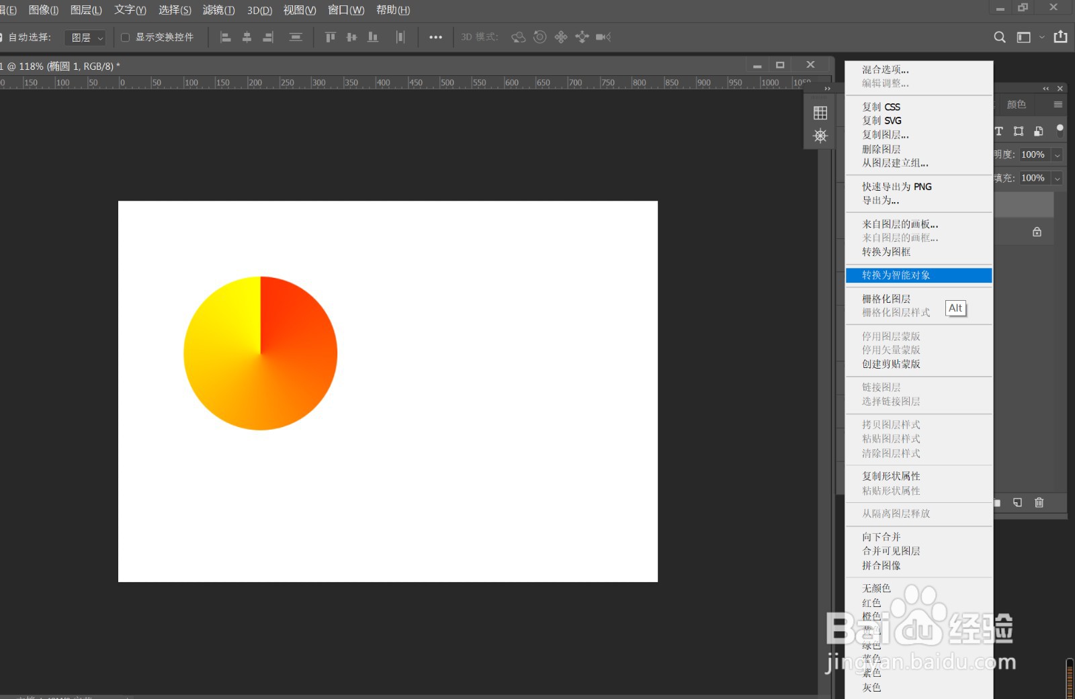Choose 混合选项... in context menu
1075x699 pixels.
click(918, 70)
